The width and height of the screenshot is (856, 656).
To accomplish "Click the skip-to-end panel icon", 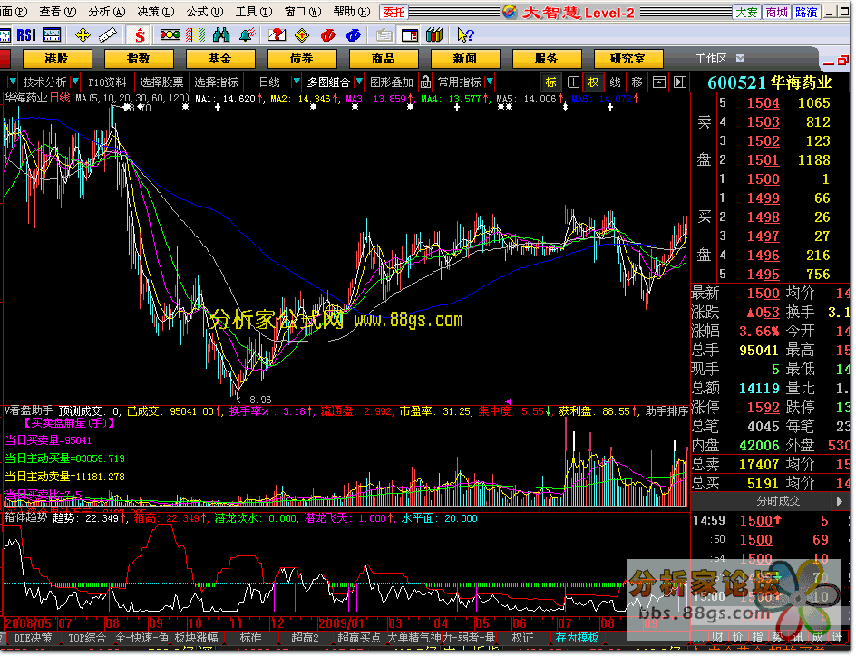I will tap(680, 82).
